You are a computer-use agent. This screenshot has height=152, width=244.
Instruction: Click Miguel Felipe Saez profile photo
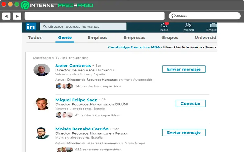point(41,104)
